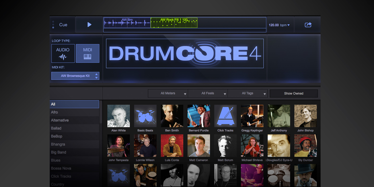Open Ben Smith drummer thumbnail

[172, 116]
